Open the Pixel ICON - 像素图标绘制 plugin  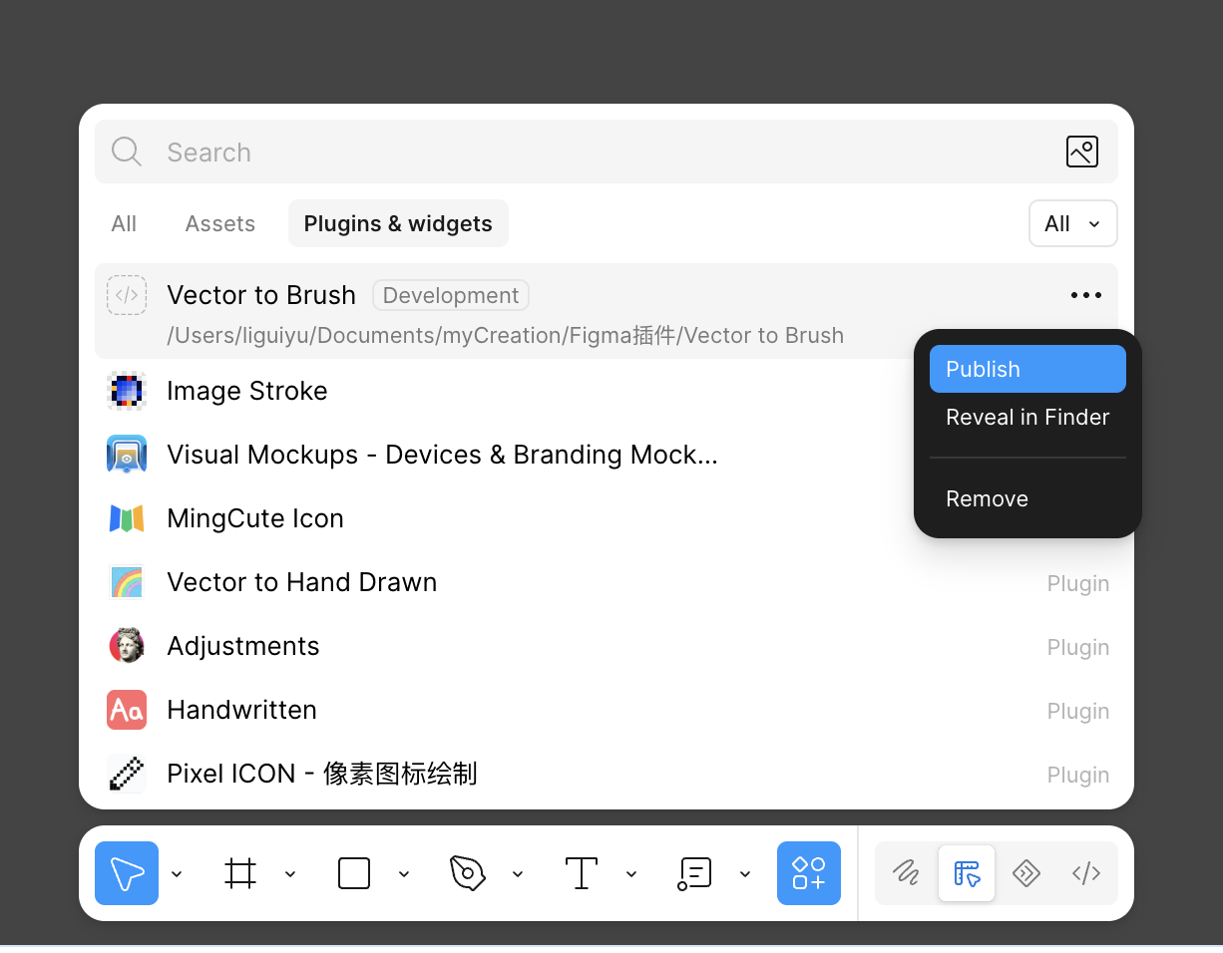click(607, 774)
